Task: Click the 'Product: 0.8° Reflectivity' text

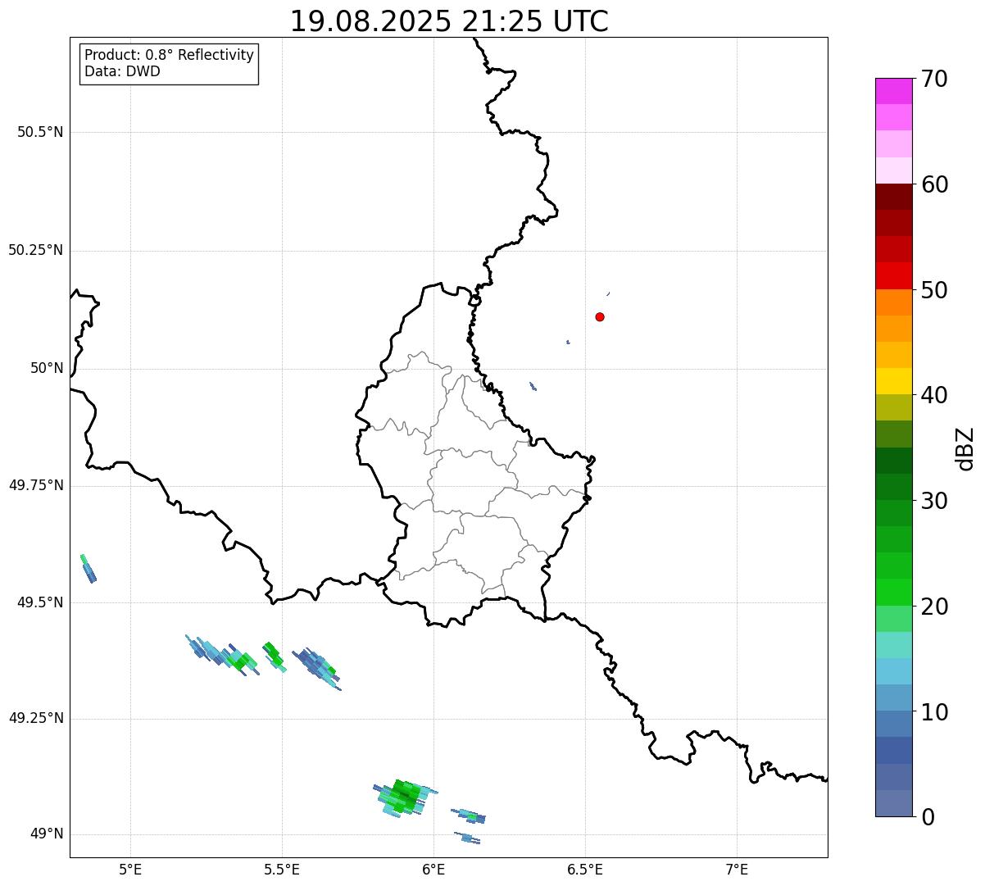Action: click(x=170, y=55)
